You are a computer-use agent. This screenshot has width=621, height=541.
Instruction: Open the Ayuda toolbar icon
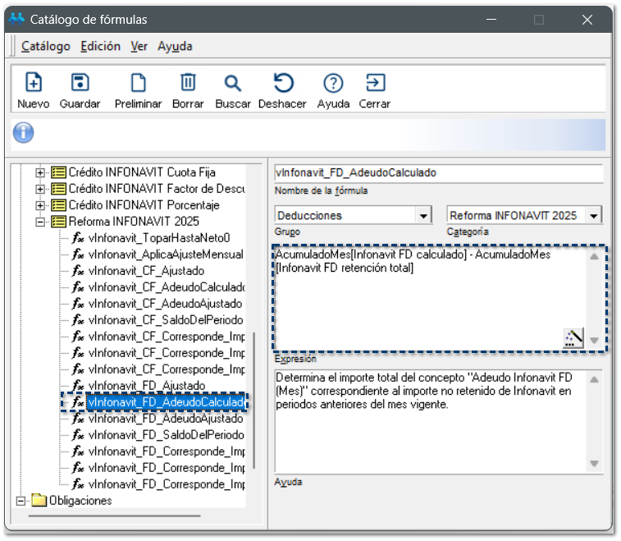pyautogui.click(x=332, y=83)
